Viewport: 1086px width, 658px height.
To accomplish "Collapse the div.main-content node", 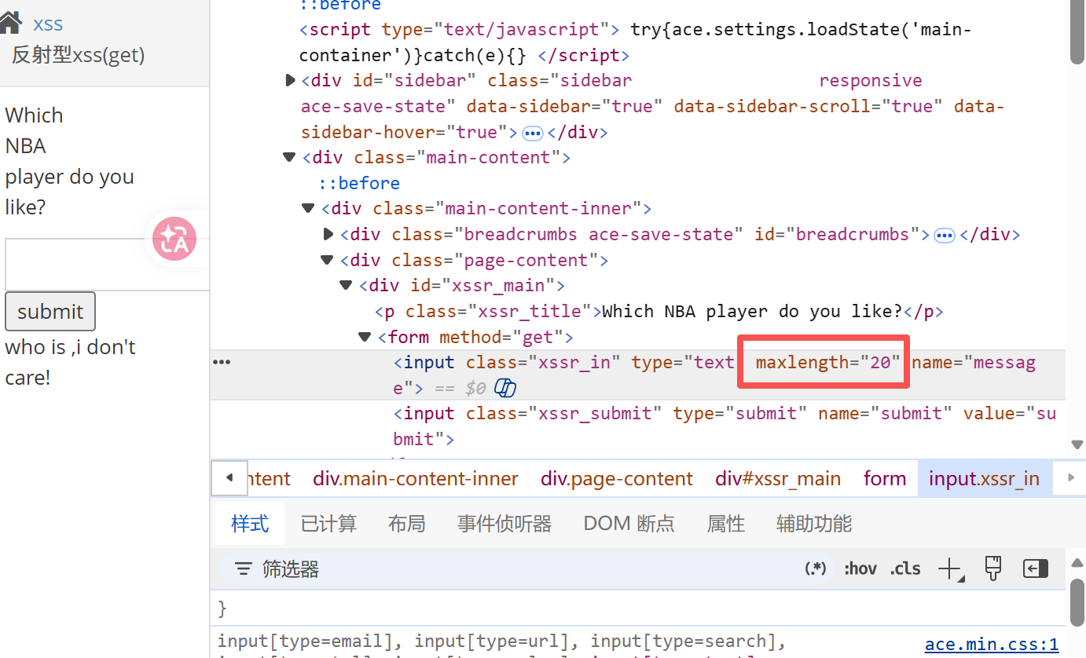I will [289, 157].
